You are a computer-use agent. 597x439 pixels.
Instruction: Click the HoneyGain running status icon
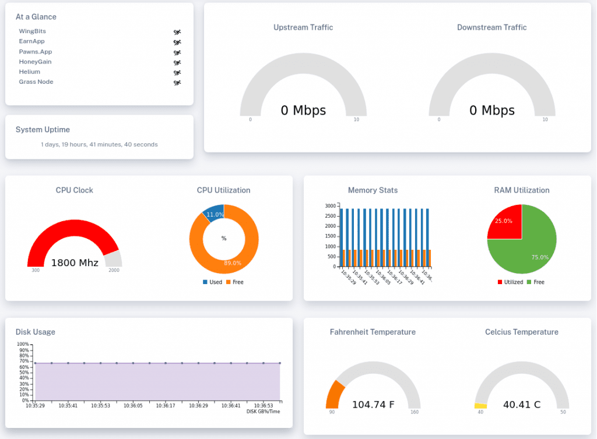coord(177,62)
